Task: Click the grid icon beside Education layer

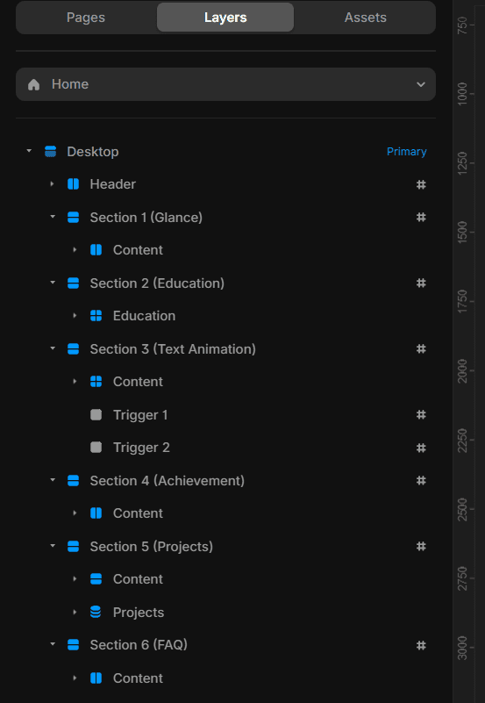Action: point(96,316)
